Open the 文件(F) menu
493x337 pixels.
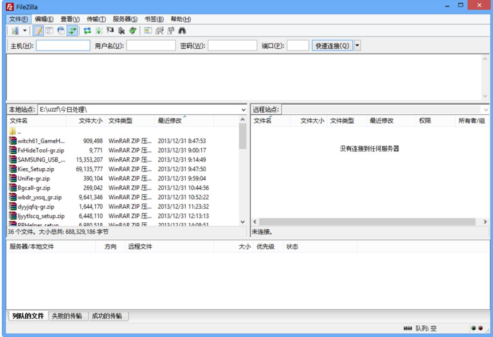tap(19, 19)
